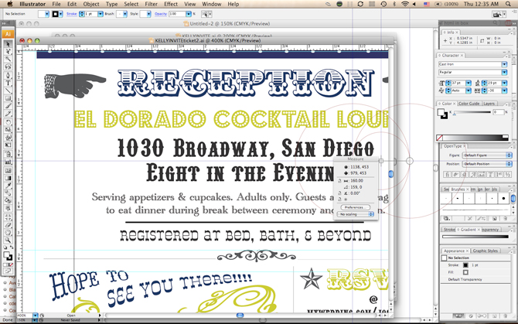Screen dimensions: 518x324
Task: Click the None swatch in Color ramp
Action: coord(439,138)
